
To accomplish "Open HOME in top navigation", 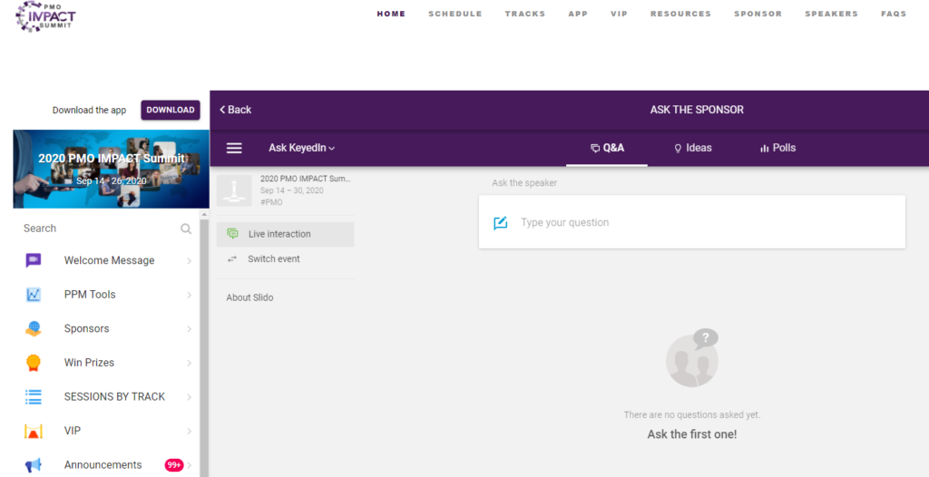I will coord(391,15).
